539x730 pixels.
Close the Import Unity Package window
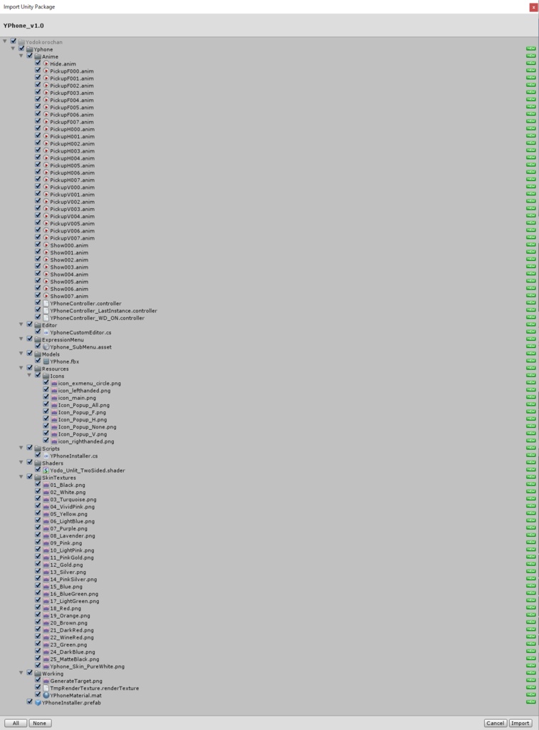(x=533, y=7)
